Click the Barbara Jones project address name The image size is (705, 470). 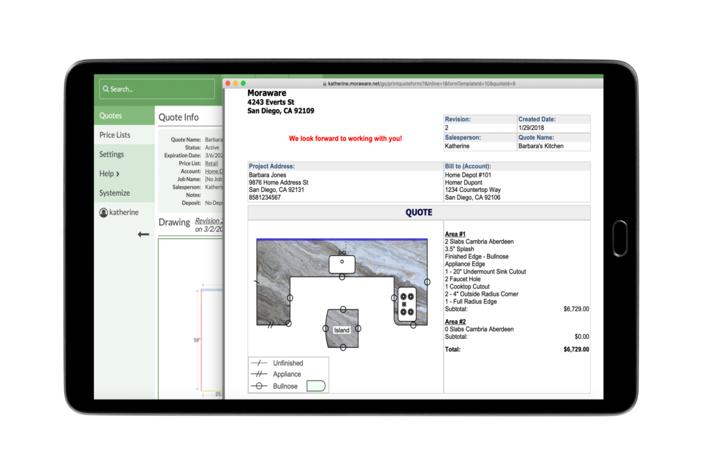tap(267, 175)
